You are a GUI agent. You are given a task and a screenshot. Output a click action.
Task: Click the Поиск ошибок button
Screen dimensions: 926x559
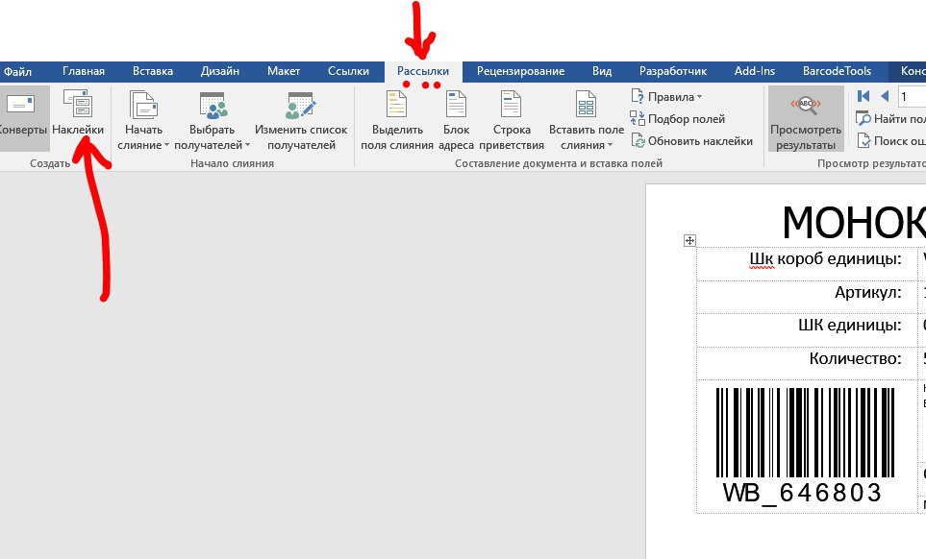click(x=890, y=141)
